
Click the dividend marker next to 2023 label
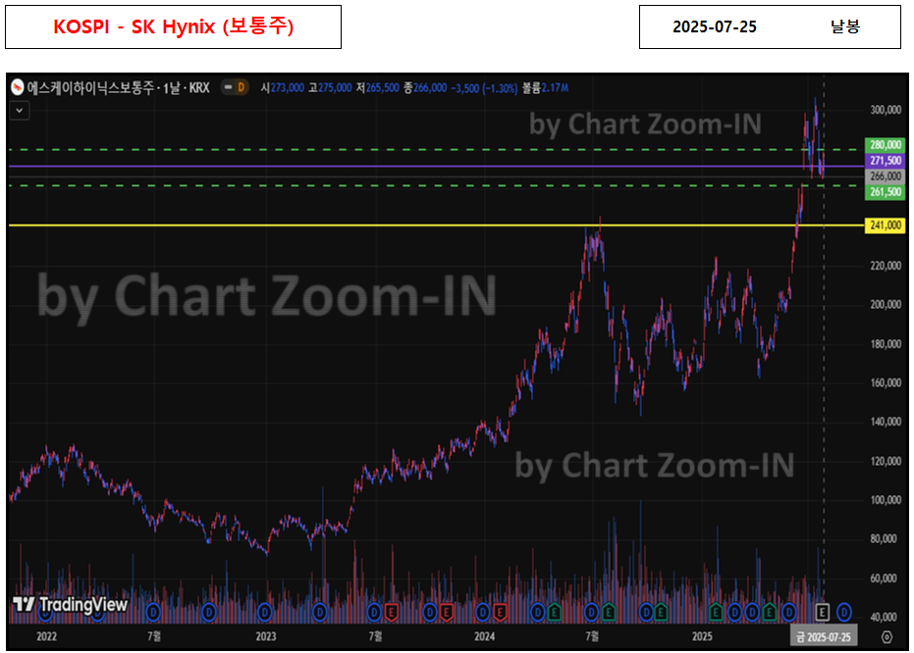pos(265,612)
